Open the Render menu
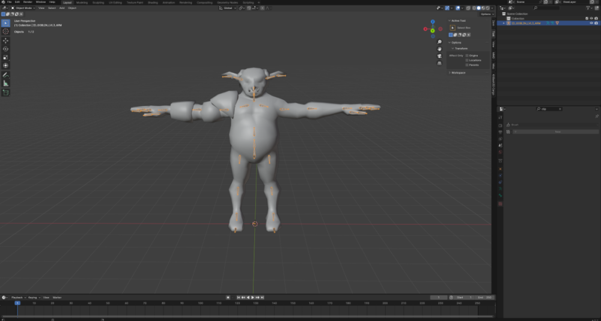 pyautogui.click(x=28, y=2)
